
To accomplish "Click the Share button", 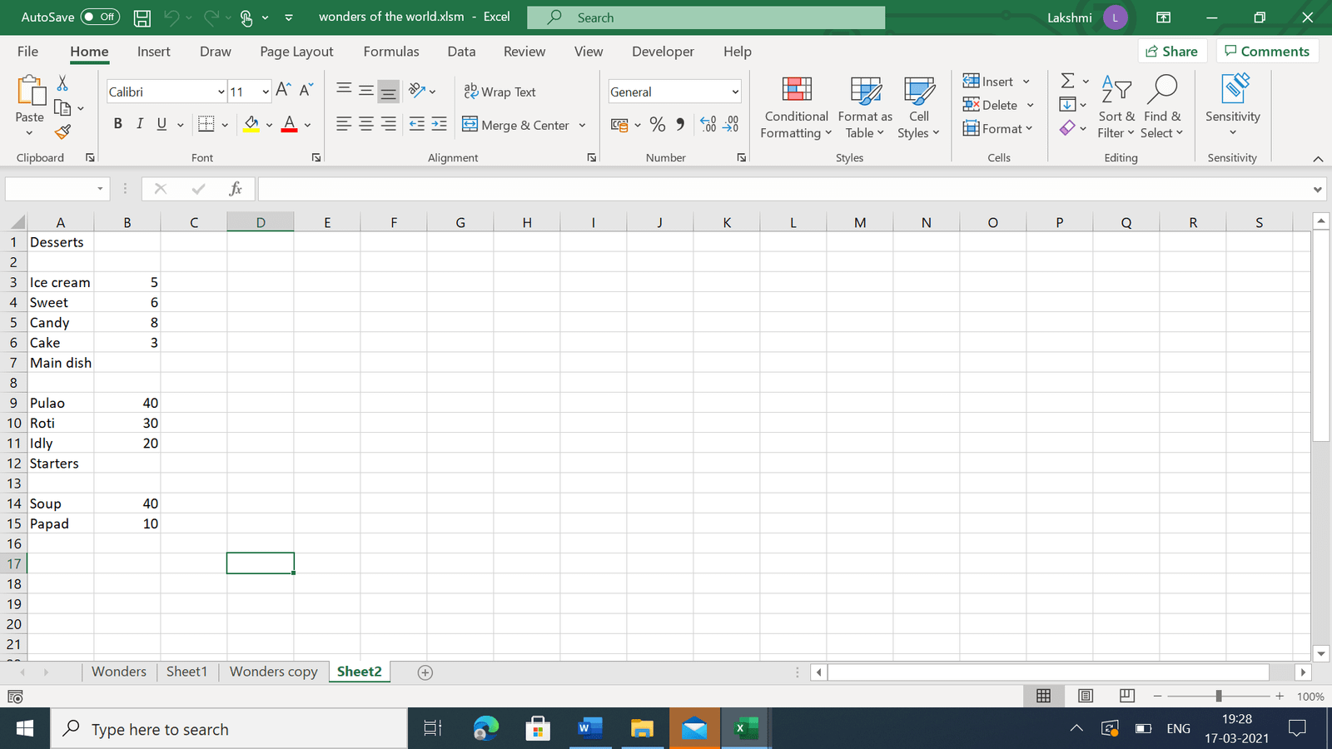I will [x=1171, y=51].
